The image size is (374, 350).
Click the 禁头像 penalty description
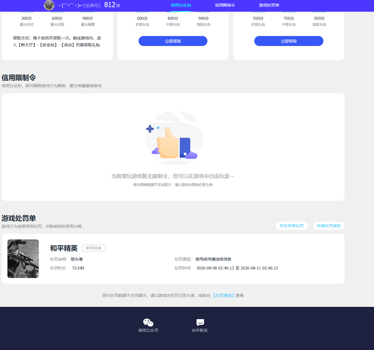[77, 259]
